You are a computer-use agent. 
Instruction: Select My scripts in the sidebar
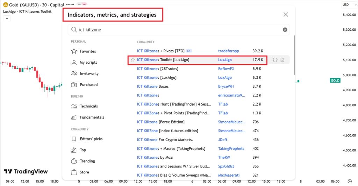[88, 63]
